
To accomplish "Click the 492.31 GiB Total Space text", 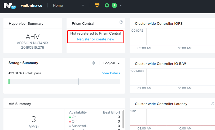I will tap(25, 73).
